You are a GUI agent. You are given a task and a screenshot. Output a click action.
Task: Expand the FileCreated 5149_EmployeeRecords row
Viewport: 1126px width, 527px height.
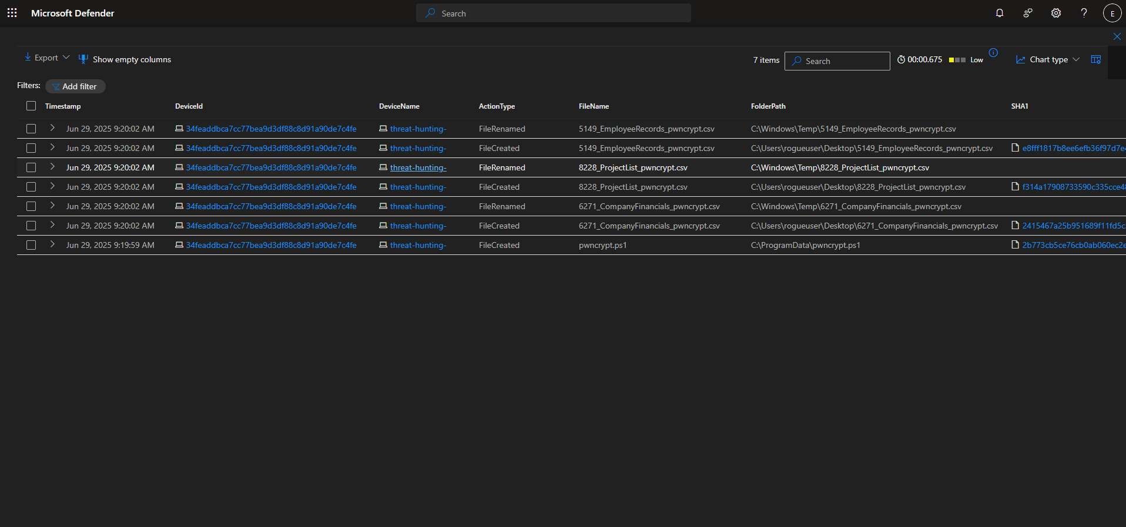click(52, 147)
